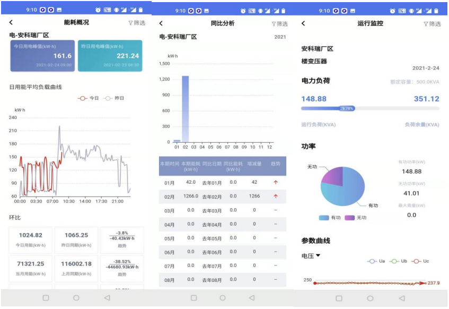Click the 351.12 load remaining value
The width and height of the screenshot is (449, 309).
click(426, 99)
